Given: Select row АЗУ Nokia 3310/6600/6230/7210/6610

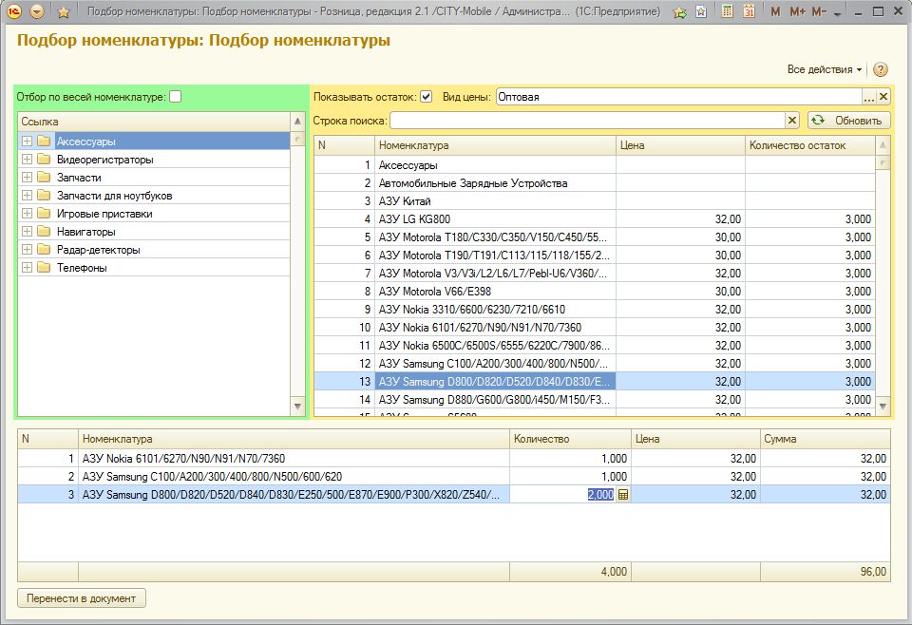Looking at the screenshot, I should 595,310.
